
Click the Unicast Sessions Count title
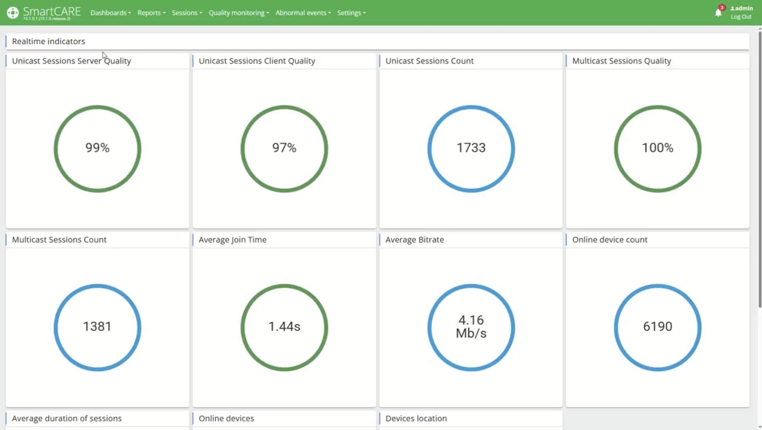430,61
